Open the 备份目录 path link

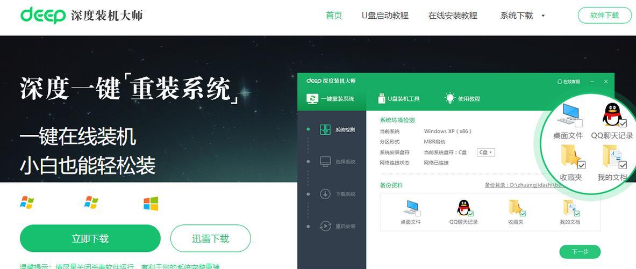click(x=524, y=185)
